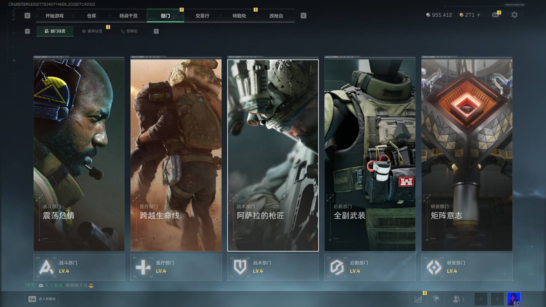Open the statistics bar chart icon
This screenshot has height=307, width=546.
(x=418, y=299)
